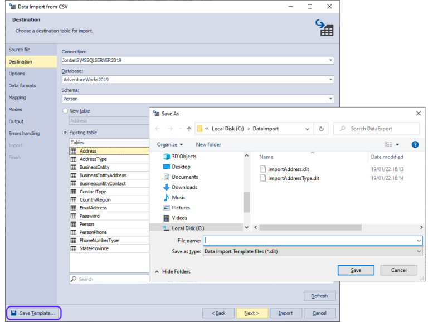Open the view options dropdown arrow

click(x=397, y=144)
